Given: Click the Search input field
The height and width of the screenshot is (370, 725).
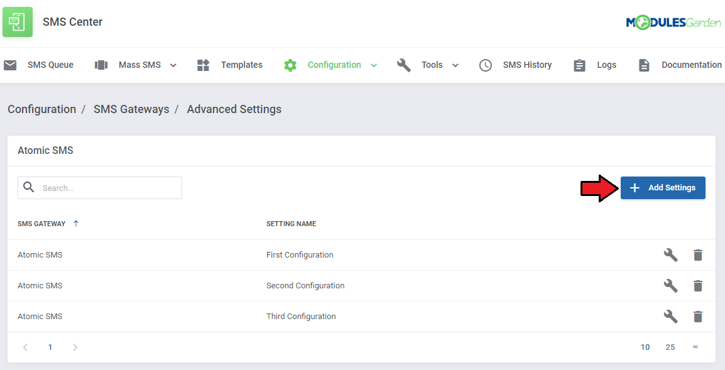Looking at the screenshot, I should pyautogui.click(x=100, y=188).
